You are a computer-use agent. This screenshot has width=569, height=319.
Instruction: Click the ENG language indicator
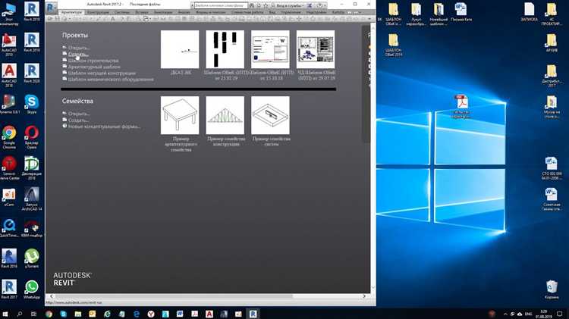[529, 314]
